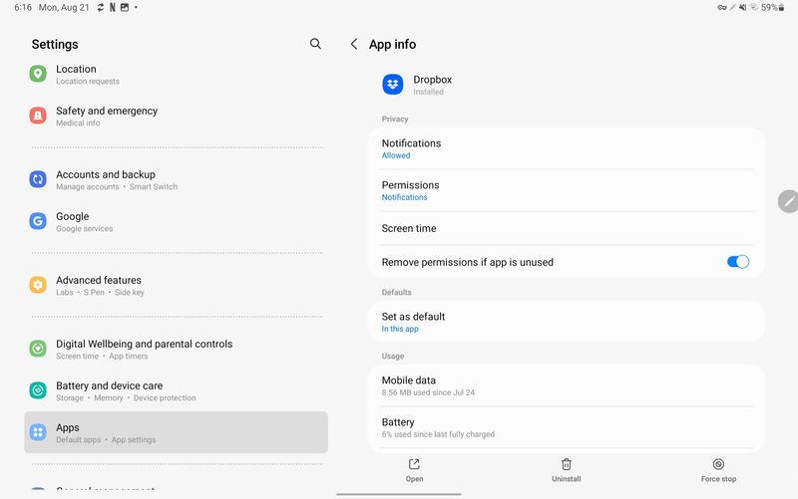Tap the search magnifier icon in Settings
Image resolution: width=798 pixels, height=499 pixels.
[x=315, y=44]
